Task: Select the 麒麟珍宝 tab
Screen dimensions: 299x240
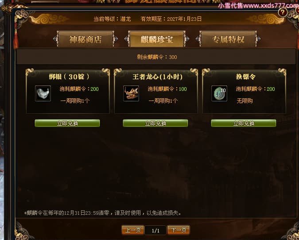Action: [157, 39]
